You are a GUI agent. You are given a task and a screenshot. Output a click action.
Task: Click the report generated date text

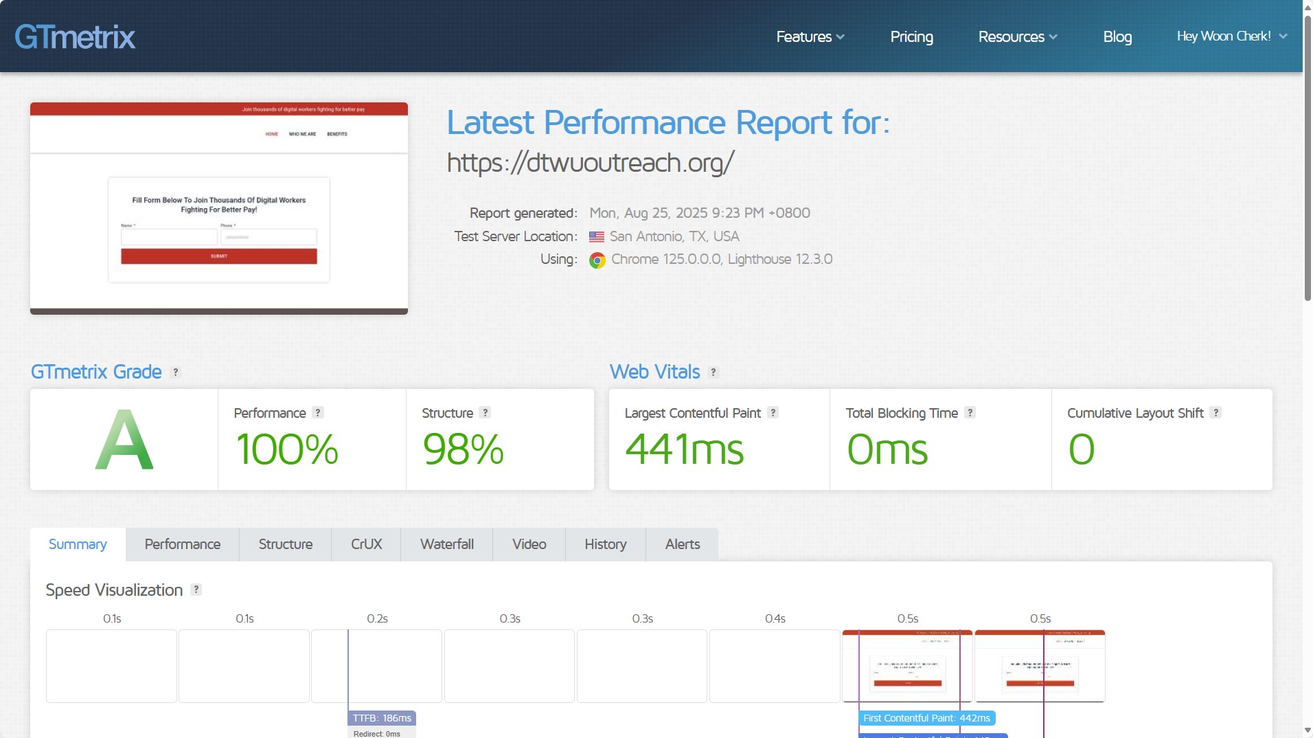click(700, 213)
